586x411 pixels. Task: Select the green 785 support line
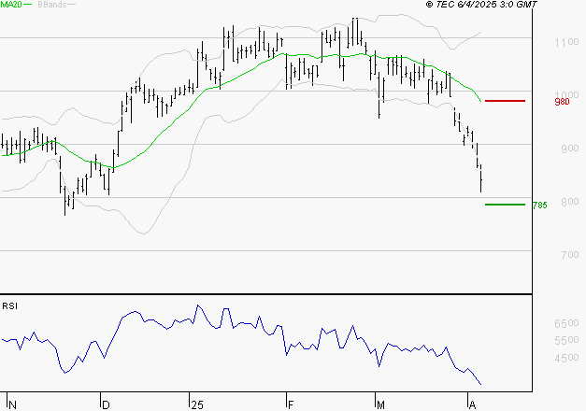505,204
